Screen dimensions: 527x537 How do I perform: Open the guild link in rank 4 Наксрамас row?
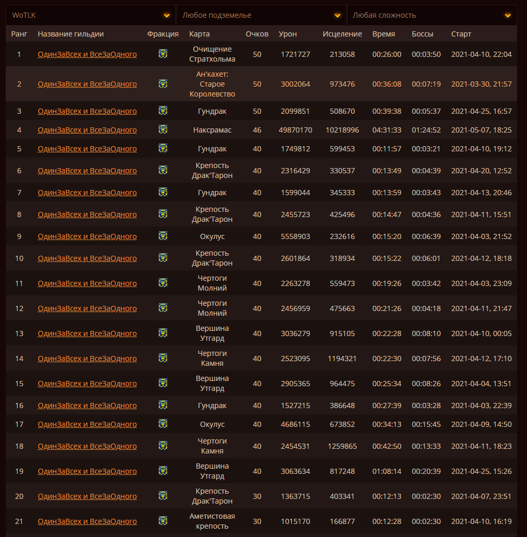(x=87, y=130)
